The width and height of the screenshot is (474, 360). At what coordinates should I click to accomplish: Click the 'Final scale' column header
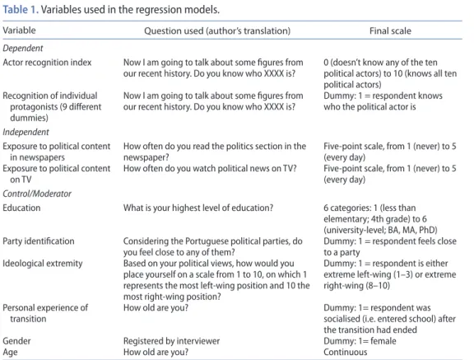(x=390, y=30)
